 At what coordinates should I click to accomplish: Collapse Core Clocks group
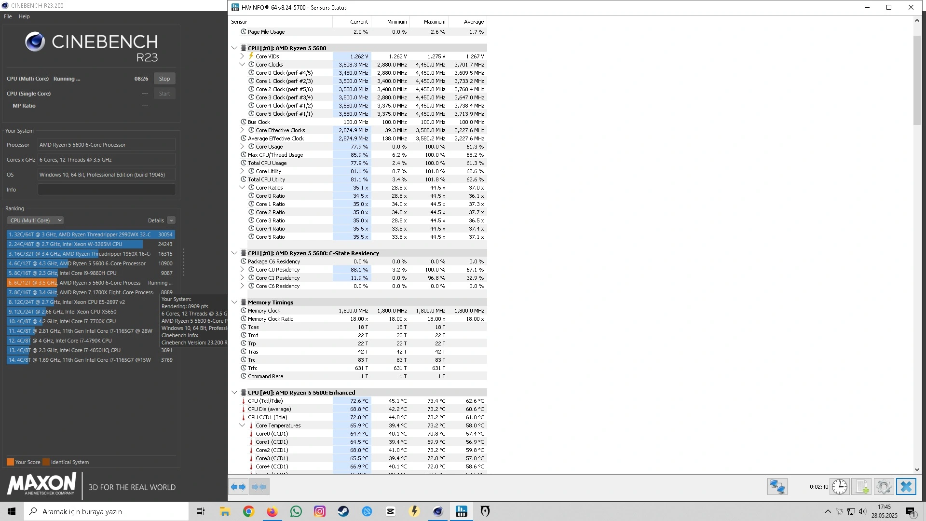pyautogui.click(x=242, y=65)
